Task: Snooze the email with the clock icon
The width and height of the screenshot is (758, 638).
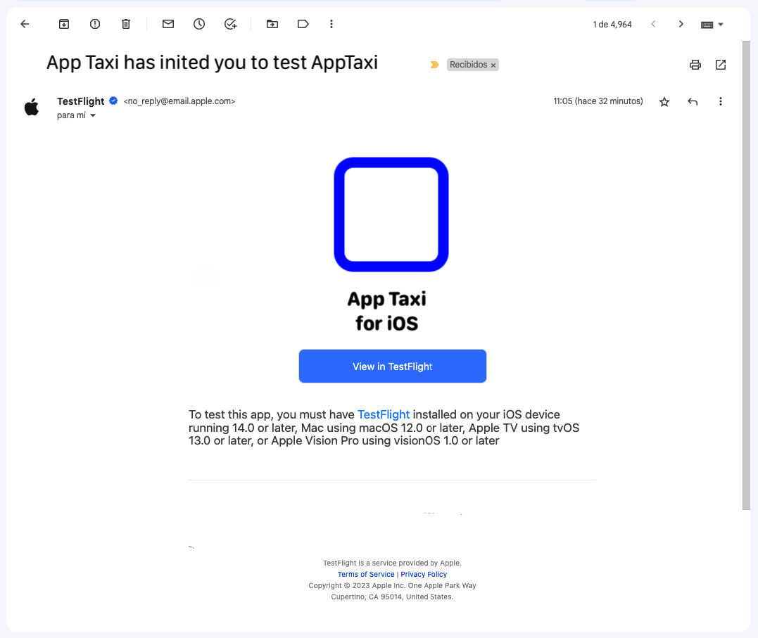Action: 199,24
